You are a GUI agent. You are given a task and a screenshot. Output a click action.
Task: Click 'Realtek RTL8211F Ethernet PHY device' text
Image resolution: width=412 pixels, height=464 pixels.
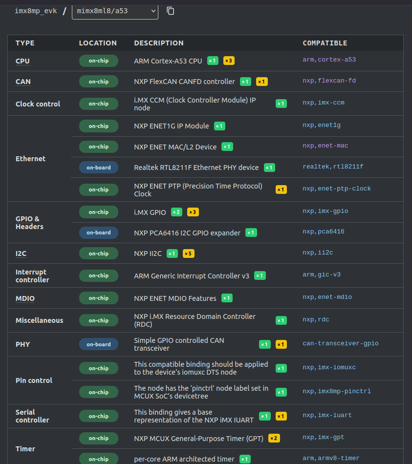click(196, 168)
